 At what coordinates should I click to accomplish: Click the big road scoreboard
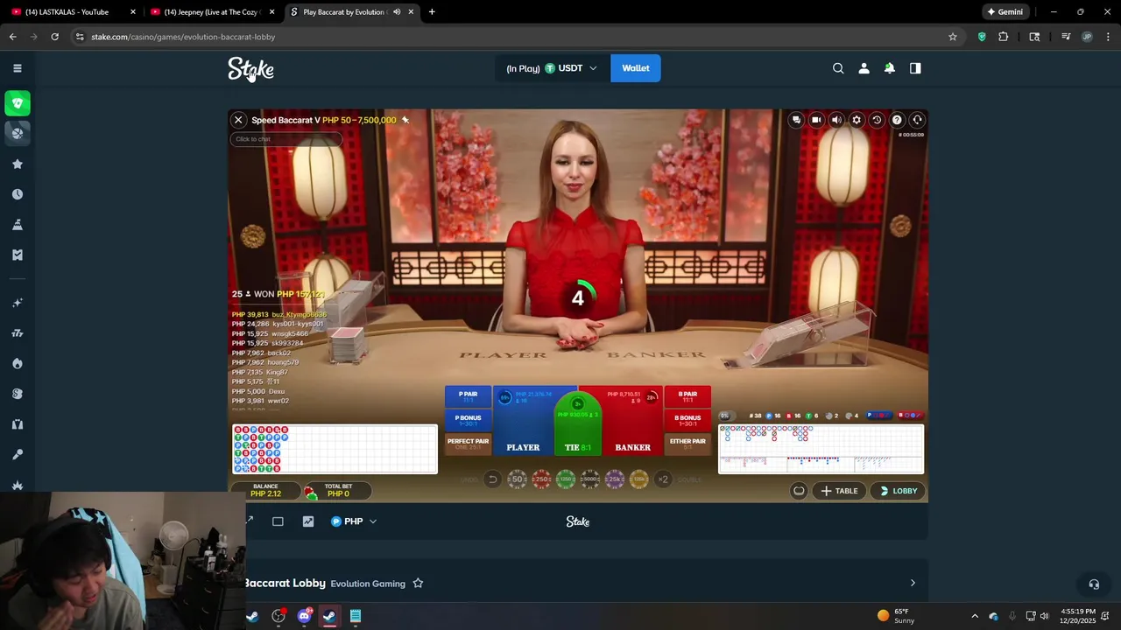(x=821, y=441)
